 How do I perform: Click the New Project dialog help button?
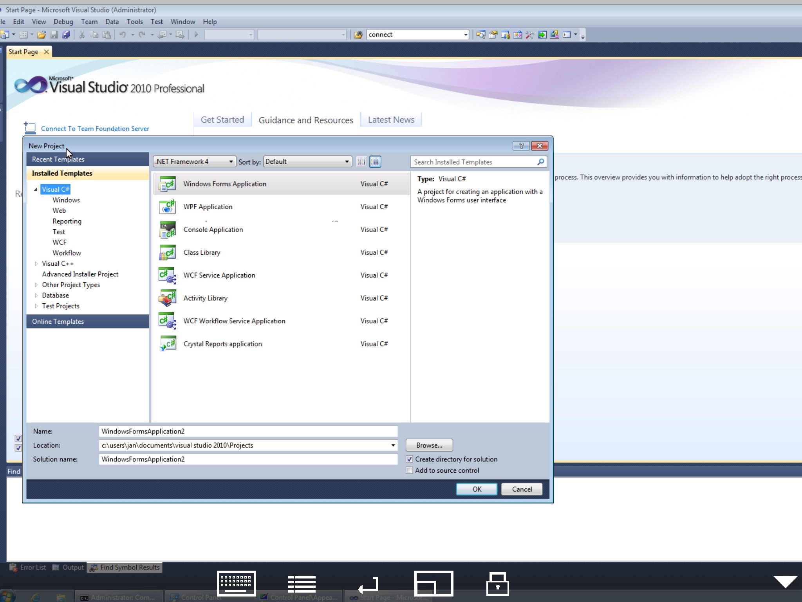(521, 146)
